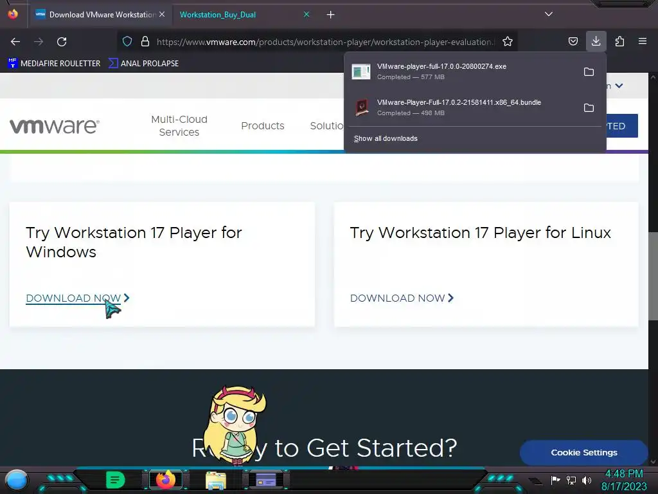Click DOWNLOAD NOW for Linux player
This screenshot has width=658, height=494.
(x=402, y=298)
